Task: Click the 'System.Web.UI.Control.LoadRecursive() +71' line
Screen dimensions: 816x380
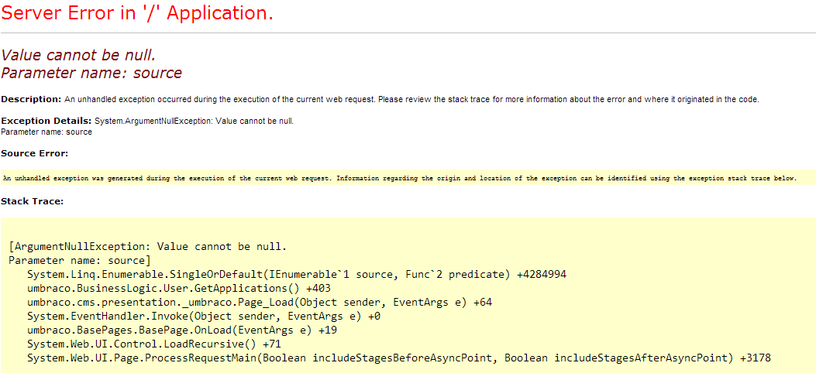Action: (x=154, y=344)
